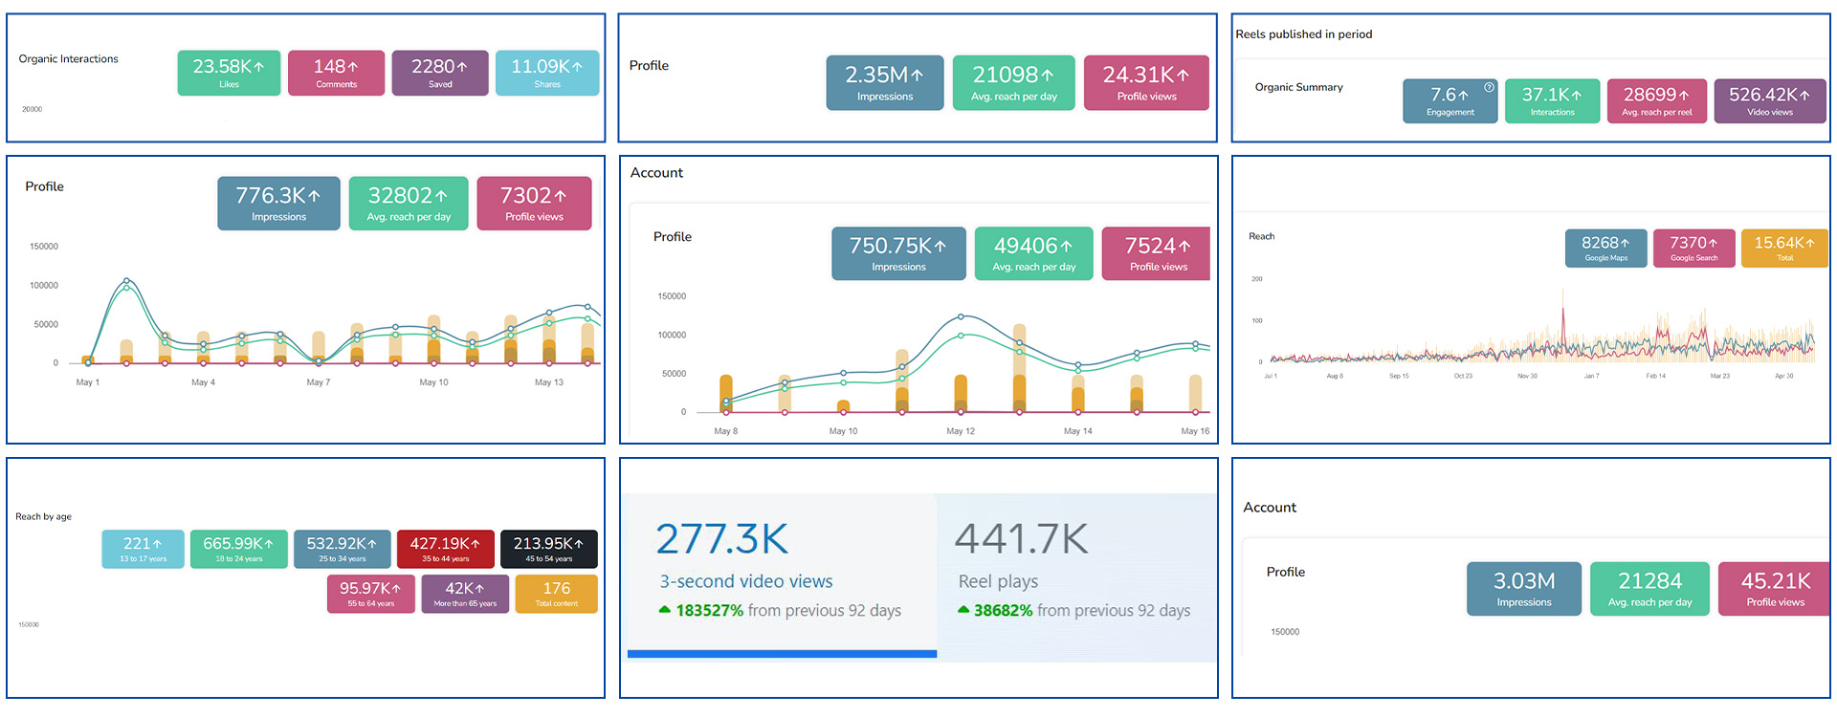1837x717 pixels.
Task: Select the 28699 Avg. reach per reel card
Action: point(1657,100)
